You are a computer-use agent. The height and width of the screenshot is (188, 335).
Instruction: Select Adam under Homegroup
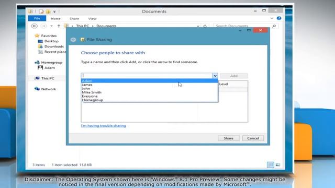click(50, 67)
